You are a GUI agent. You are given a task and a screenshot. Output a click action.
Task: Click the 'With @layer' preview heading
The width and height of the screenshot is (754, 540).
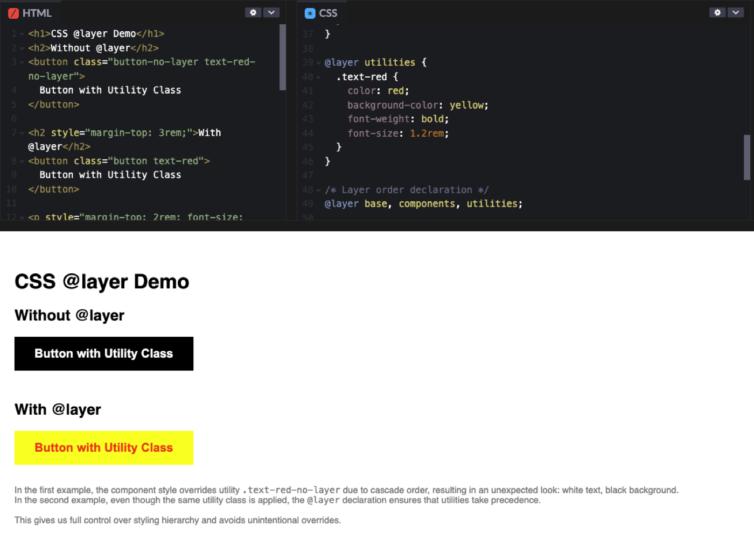[58, 409]
